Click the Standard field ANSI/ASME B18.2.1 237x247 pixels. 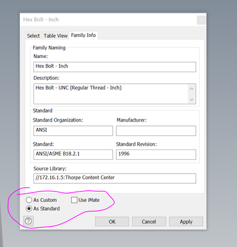click(73, 154)
